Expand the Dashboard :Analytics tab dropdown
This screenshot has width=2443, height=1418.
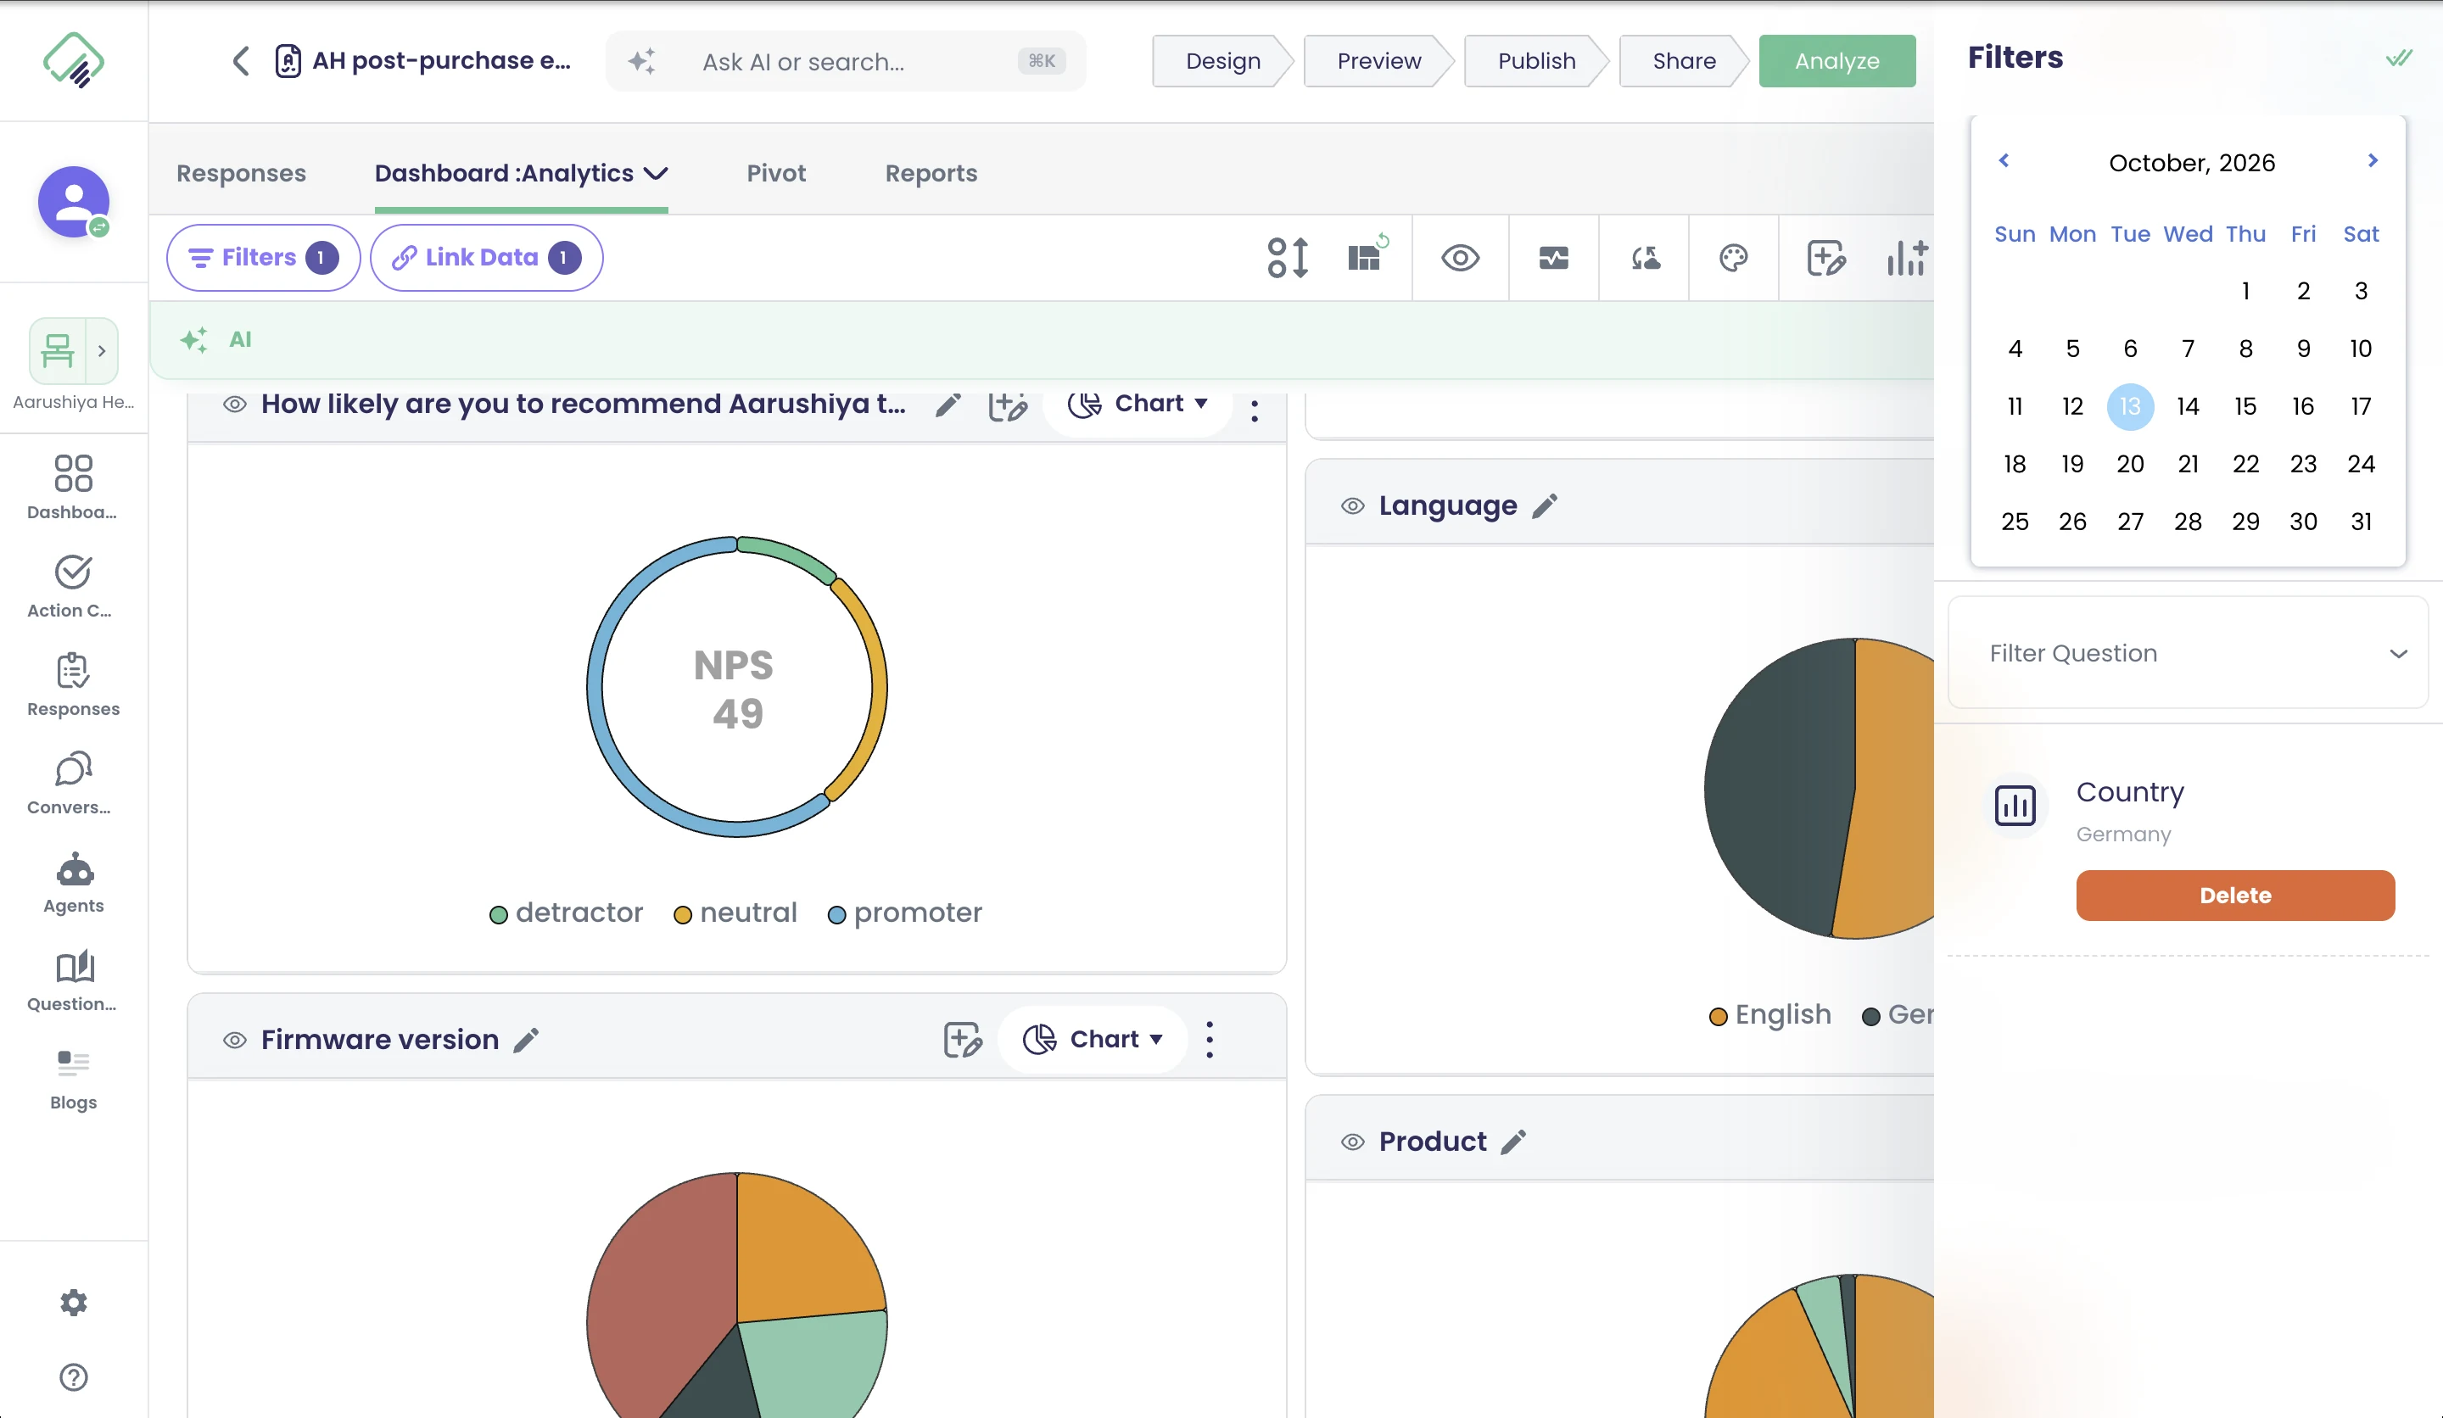[657, 174]
